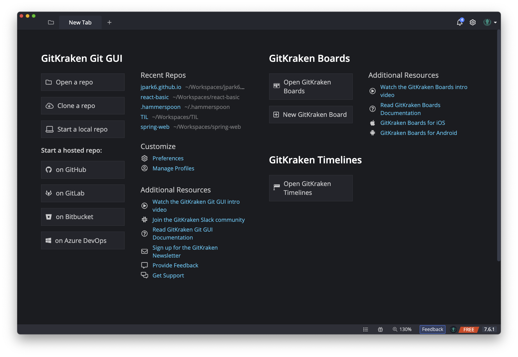This screenshot has width=518, height=357.
Task: Click the FREE plan badge
Action: click(x=469, y=329)
